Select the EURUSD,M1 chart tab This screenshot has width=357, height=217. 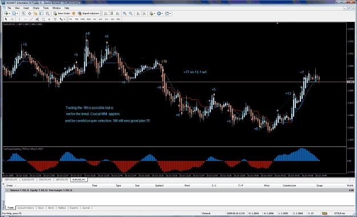[x=79, y=180]
